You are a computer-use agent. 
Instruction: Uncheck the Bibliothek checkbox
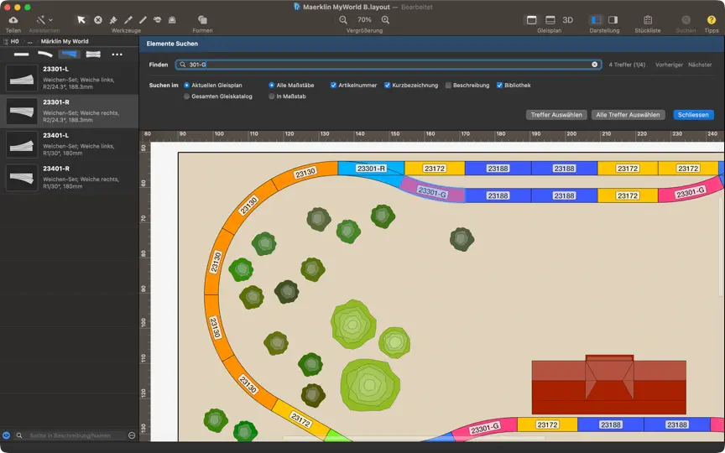tap(500, 86)
